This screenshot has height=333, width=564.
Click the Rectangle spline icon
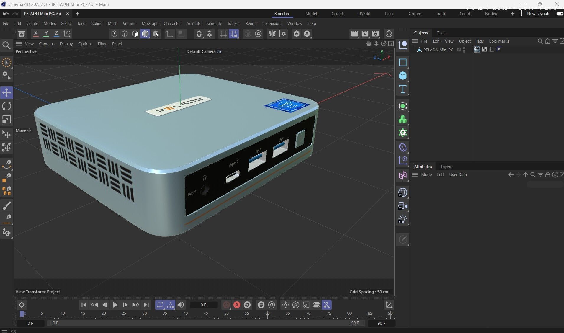click(x=403, y=63)
